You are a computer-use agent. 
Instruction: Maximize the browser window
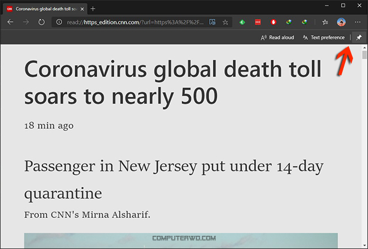343,5
